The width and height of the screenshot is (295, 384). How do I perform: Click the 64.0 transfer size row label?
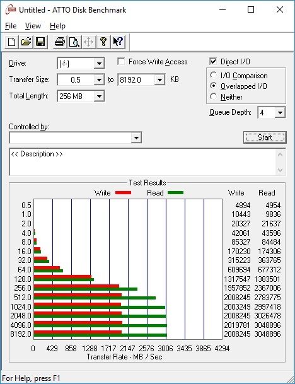click(25, 270)
